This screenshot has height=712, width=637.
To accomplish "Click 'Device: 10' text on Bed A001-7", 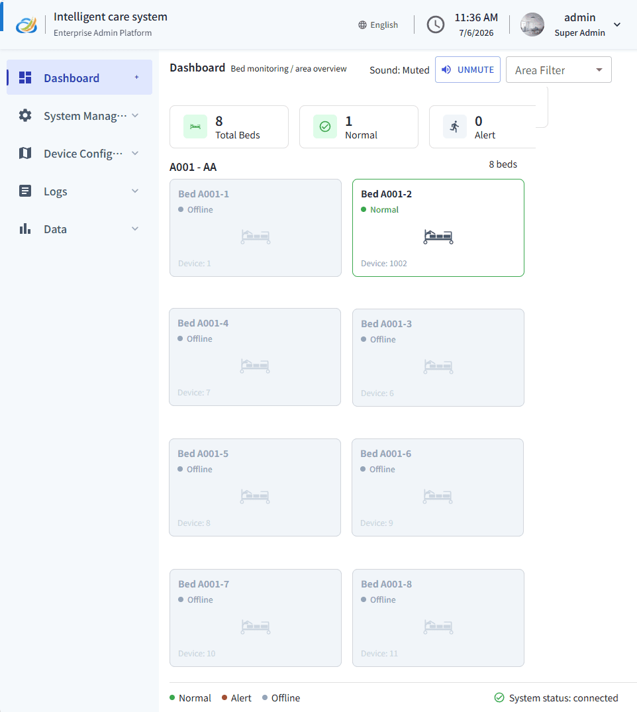I will tap(197, 654).
